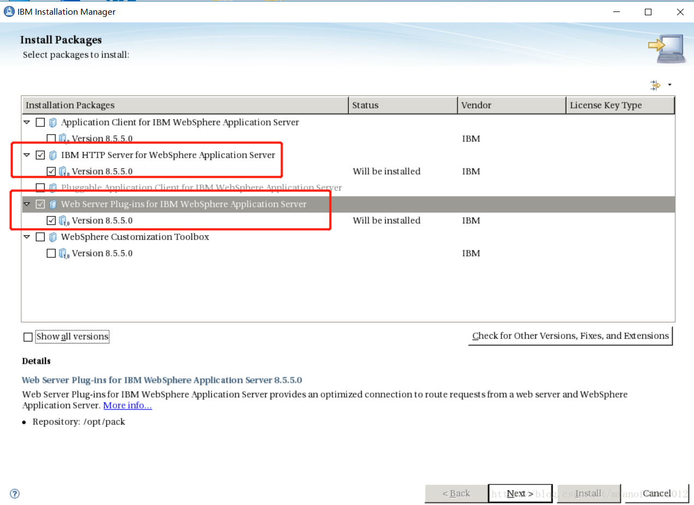Select Web Server Plug-ins for IBM WebSphere row

(x=184, y=204)
